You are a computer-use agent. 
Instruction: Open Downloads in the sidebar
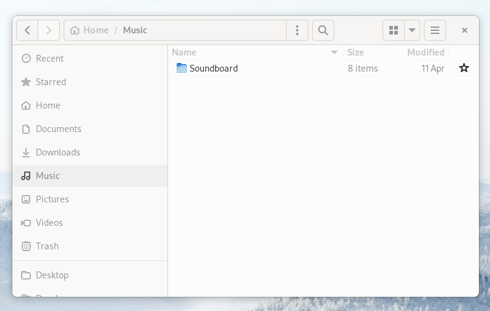pos(90,152)
